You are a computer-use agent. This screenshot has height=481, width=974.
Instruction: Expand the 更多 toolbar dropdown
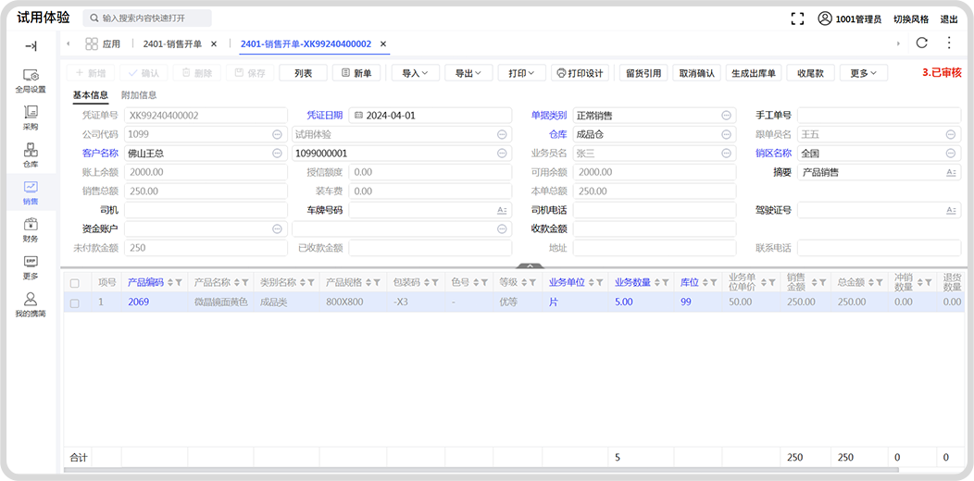click(864, 73)
